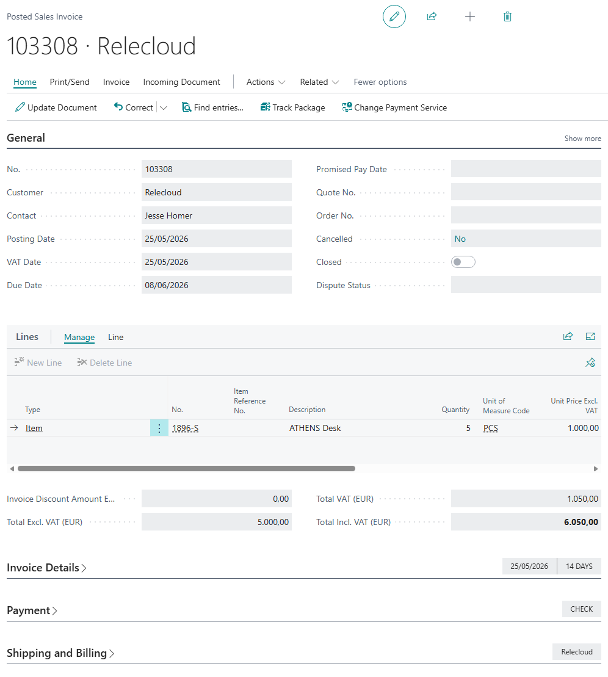Click item number 1896-S link
Viewport: 608px width, 677px height.
185,428
